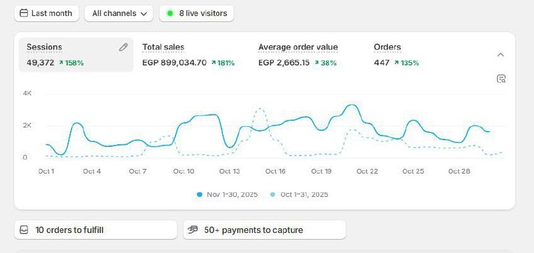Click the green live visitors dot
Screen dimensions: 534x253
[170, 13]
